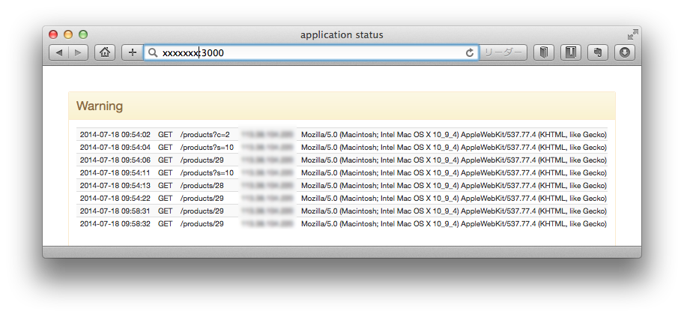Add a bookmark with the plus button
This screenshot has width=684, height=317.
(x=132, y=52)
